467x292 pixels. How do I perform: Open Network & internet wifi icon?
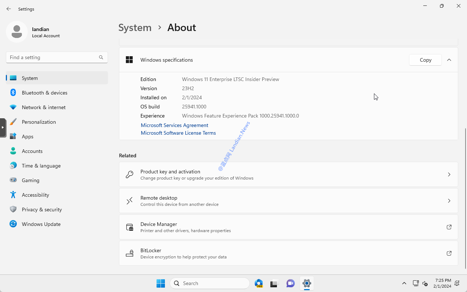pos(13,107)
